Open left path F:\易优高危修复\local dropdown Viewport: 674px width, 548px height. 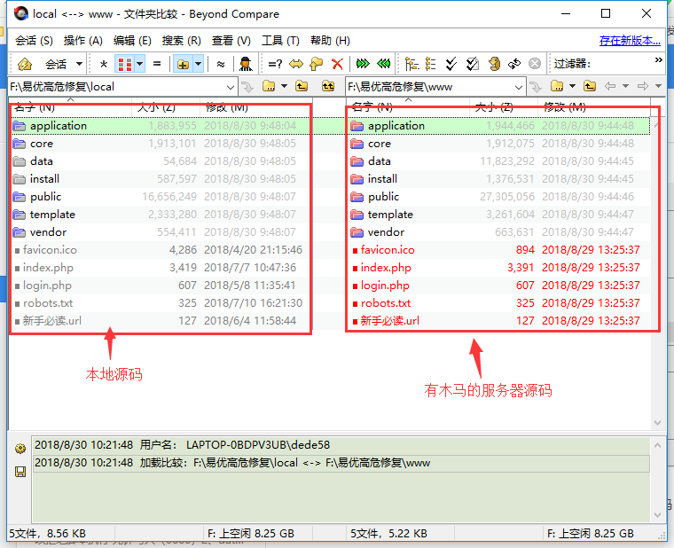pyautogui.click(x=231, y=87)
